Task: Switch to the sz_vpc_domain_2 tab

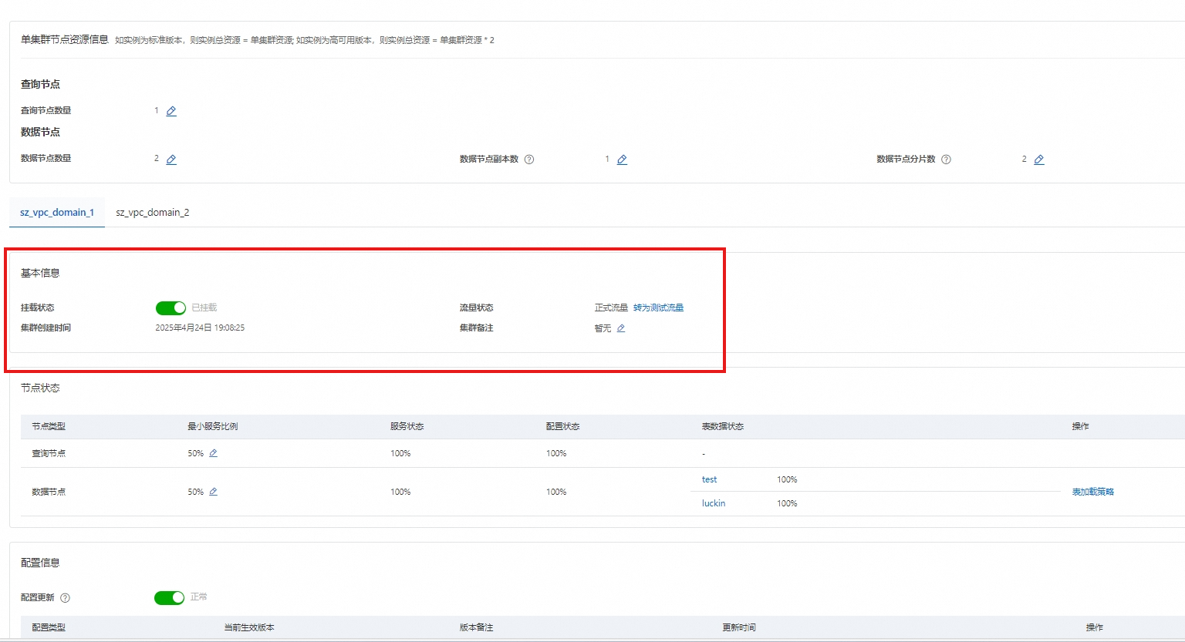Action: [153, 213]
